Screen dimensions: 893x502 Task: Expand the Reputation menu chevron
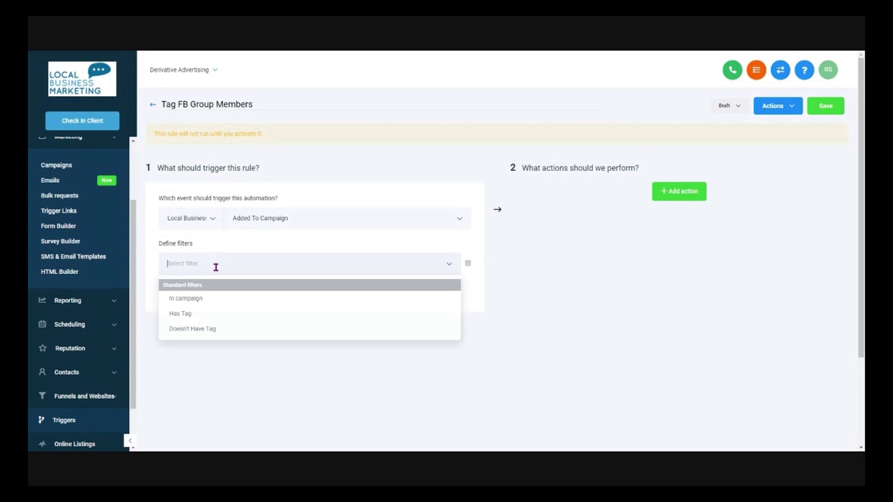(114, 348)
